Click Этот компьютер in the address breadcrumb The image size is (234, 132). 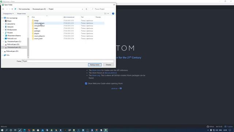pyautogui.click(x=24, y=9)
